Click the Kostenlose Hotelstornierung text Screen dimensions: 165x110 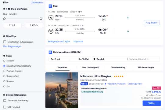pos(92,92)
